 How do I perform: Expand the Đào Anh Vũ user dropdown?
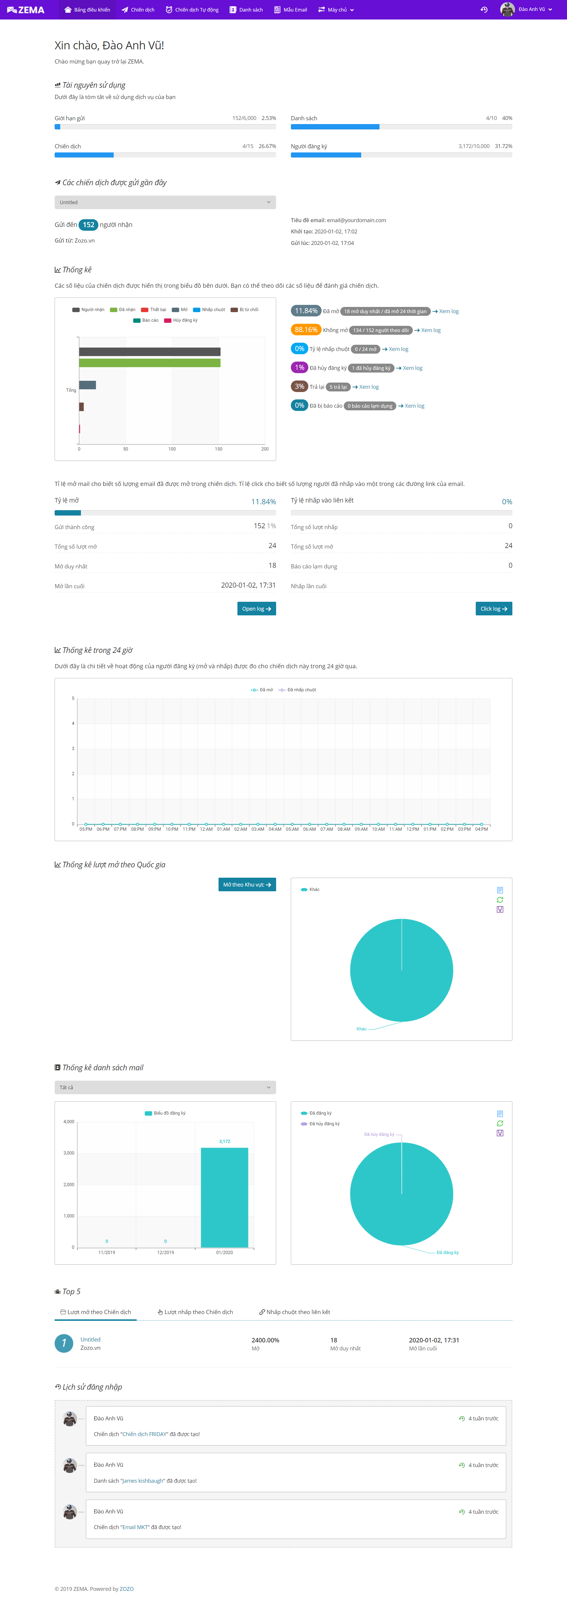535,10
